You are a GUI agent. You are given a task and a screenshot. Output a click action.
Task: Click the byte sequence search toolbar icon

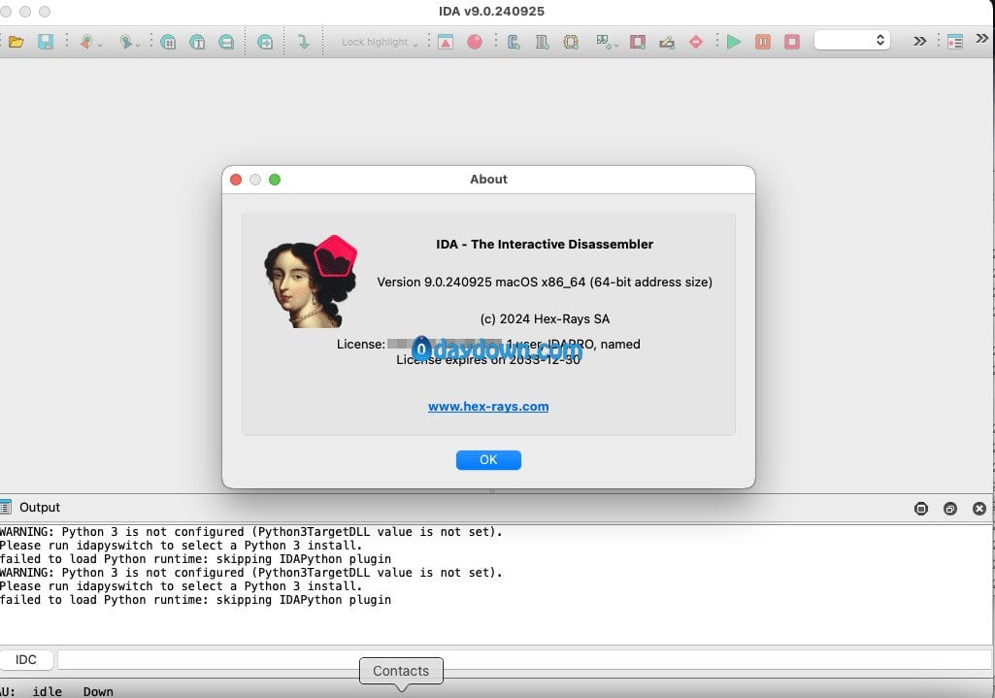(x=226, y=42)
